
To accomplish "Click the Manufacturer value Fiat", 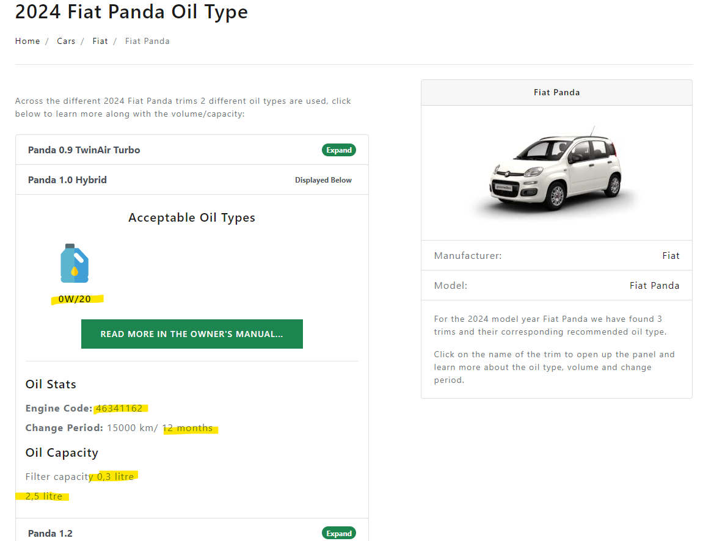I will (671, 255).
